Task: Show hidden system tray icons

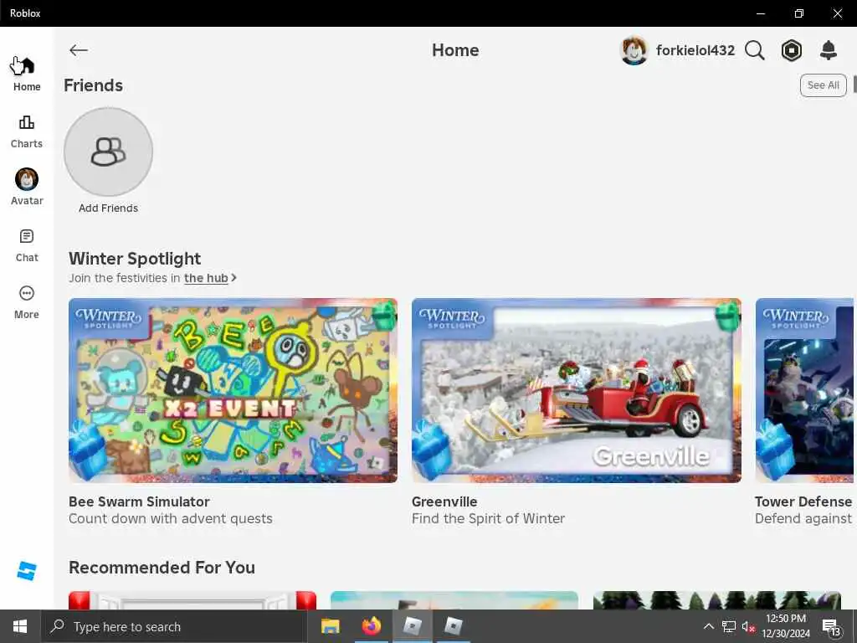Action: pos(708,626)
